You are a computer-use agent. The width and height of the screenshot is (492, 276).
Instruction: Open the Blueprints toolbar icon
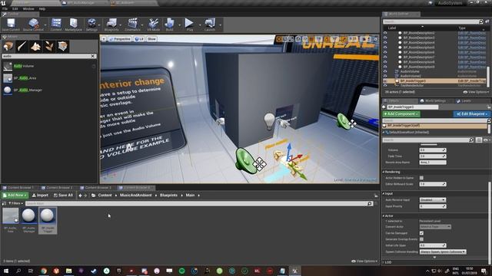111,25
